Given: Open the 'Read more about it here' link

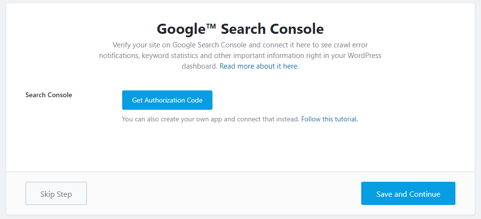Looking at the screenshot, I should 259,66.
